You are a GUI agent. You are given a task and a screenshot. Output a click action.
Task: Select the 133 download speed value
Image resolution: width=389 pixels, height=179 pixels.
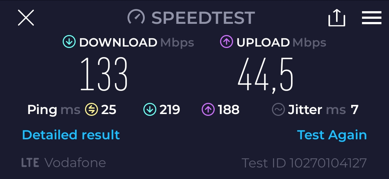coord(104,74)
